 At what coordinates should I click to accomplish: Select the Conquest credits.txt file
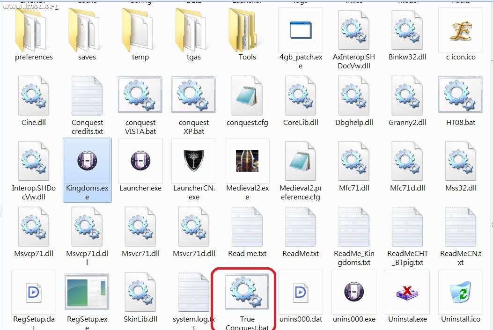click(x=87, y=96)
